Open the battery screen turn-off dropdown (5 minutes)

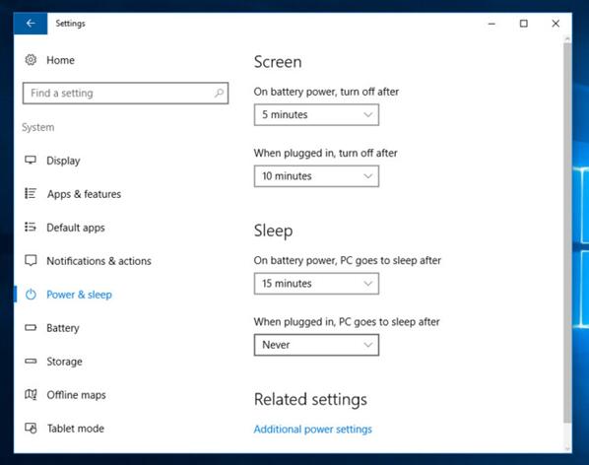coord(316,114)
